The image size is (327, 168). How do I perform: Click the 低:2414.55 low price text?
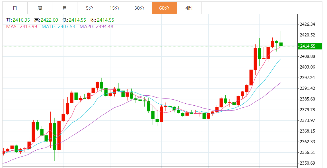[x=74, y=20]
